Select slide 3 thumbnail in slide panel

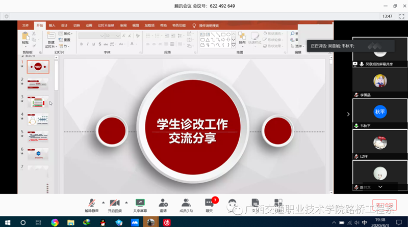38,101
